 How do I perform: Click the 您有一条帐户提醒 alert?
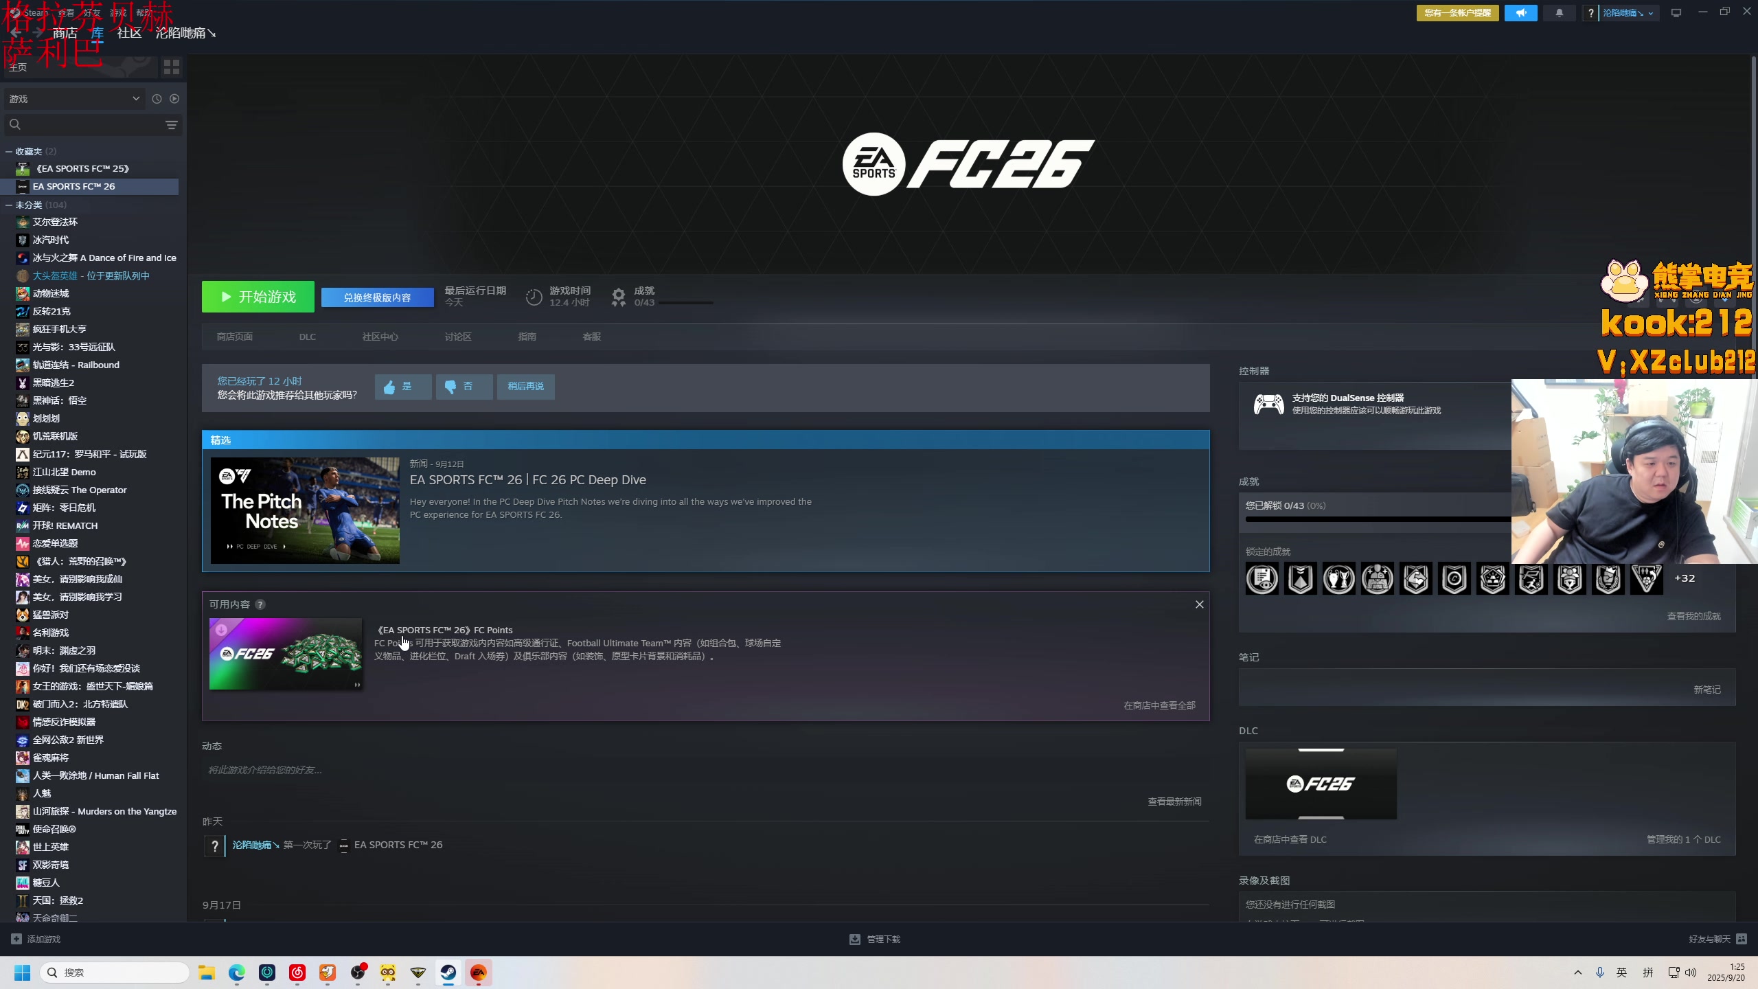(x=1458, y=13)
